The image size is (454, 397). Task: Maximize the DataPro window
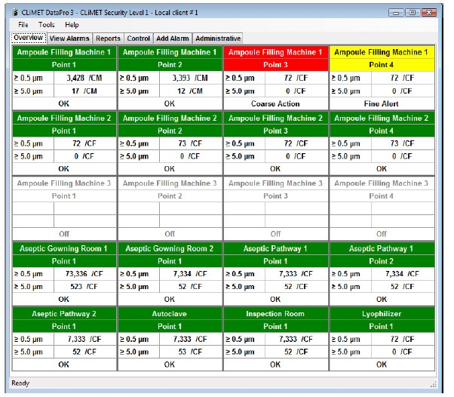(412, 13)
